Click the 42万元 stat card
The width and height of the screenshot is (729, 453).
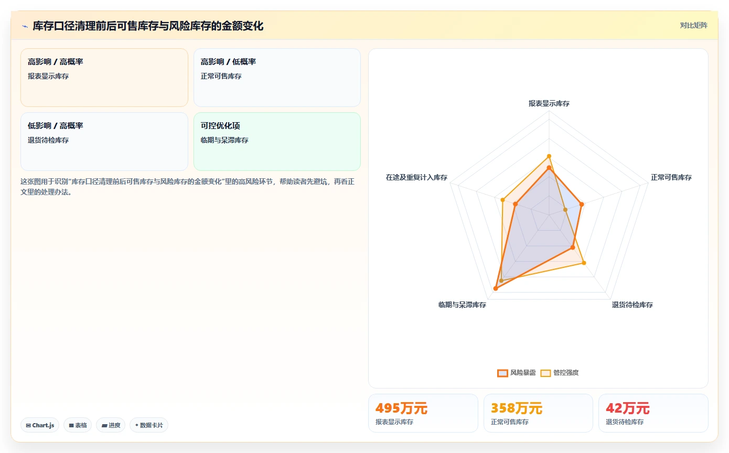653,413
